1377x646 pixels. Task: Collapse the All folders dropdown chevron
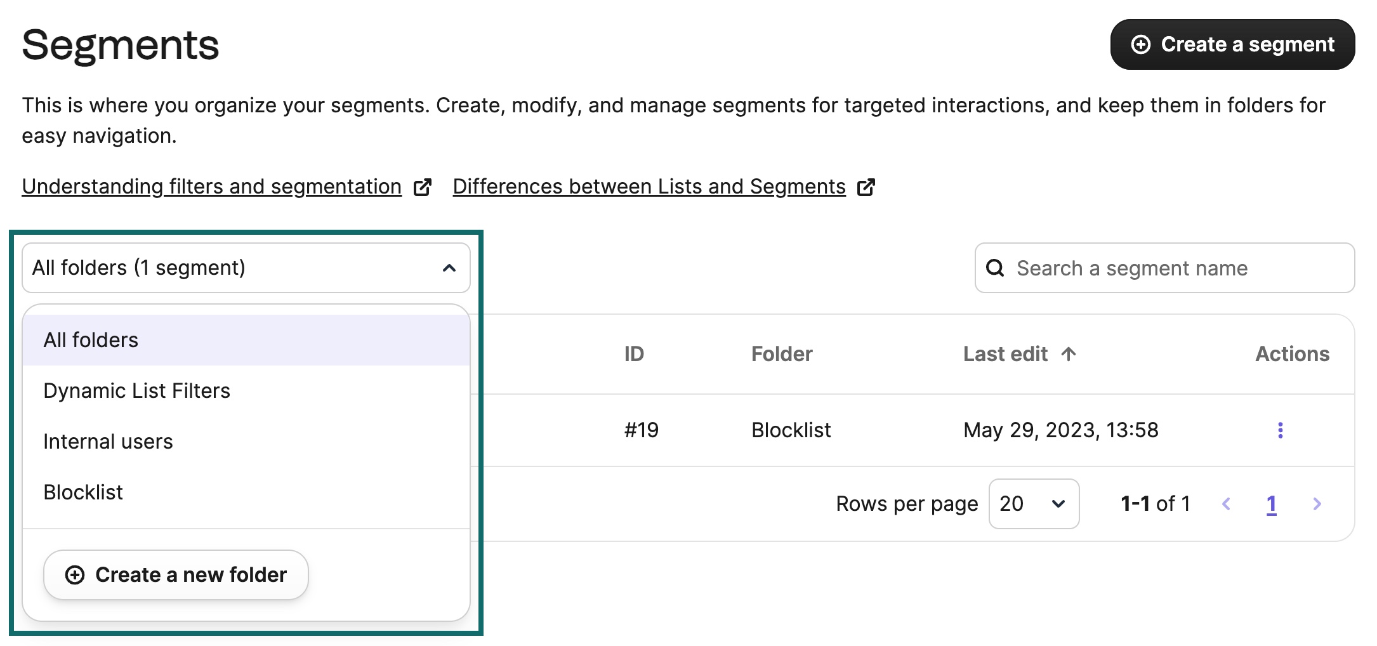[x=449, y=268]
